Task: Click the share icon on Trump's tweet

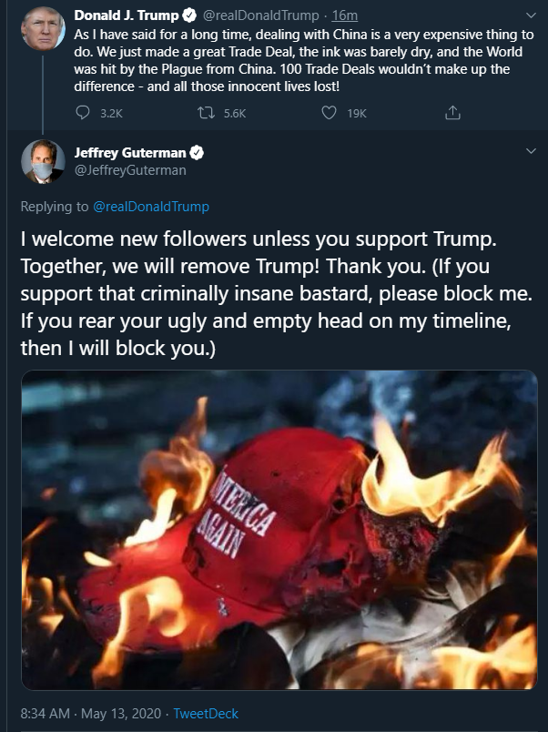Action: [452, 113]
